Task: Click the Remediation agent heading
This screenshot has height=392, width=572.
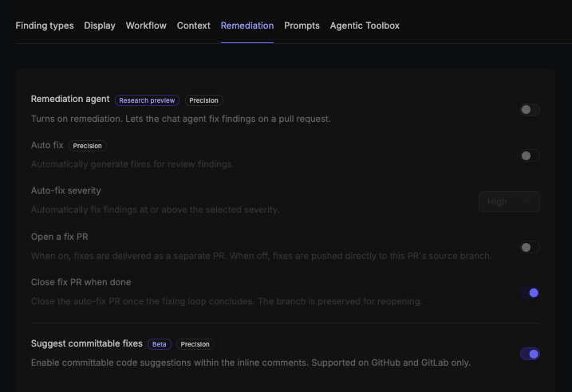Action: pyautogui.click(x=70, y=99)
